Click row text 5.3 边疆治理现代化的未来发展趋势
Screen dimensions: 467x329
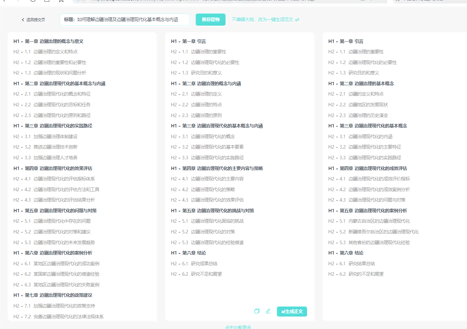pyautogui.click(x=60, y=242)
